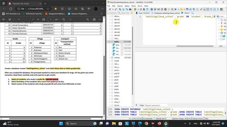The height and width of the screenshot is (127, 227).
Task: Expand the Snippets folder in helpers panel
Action: 219,30
